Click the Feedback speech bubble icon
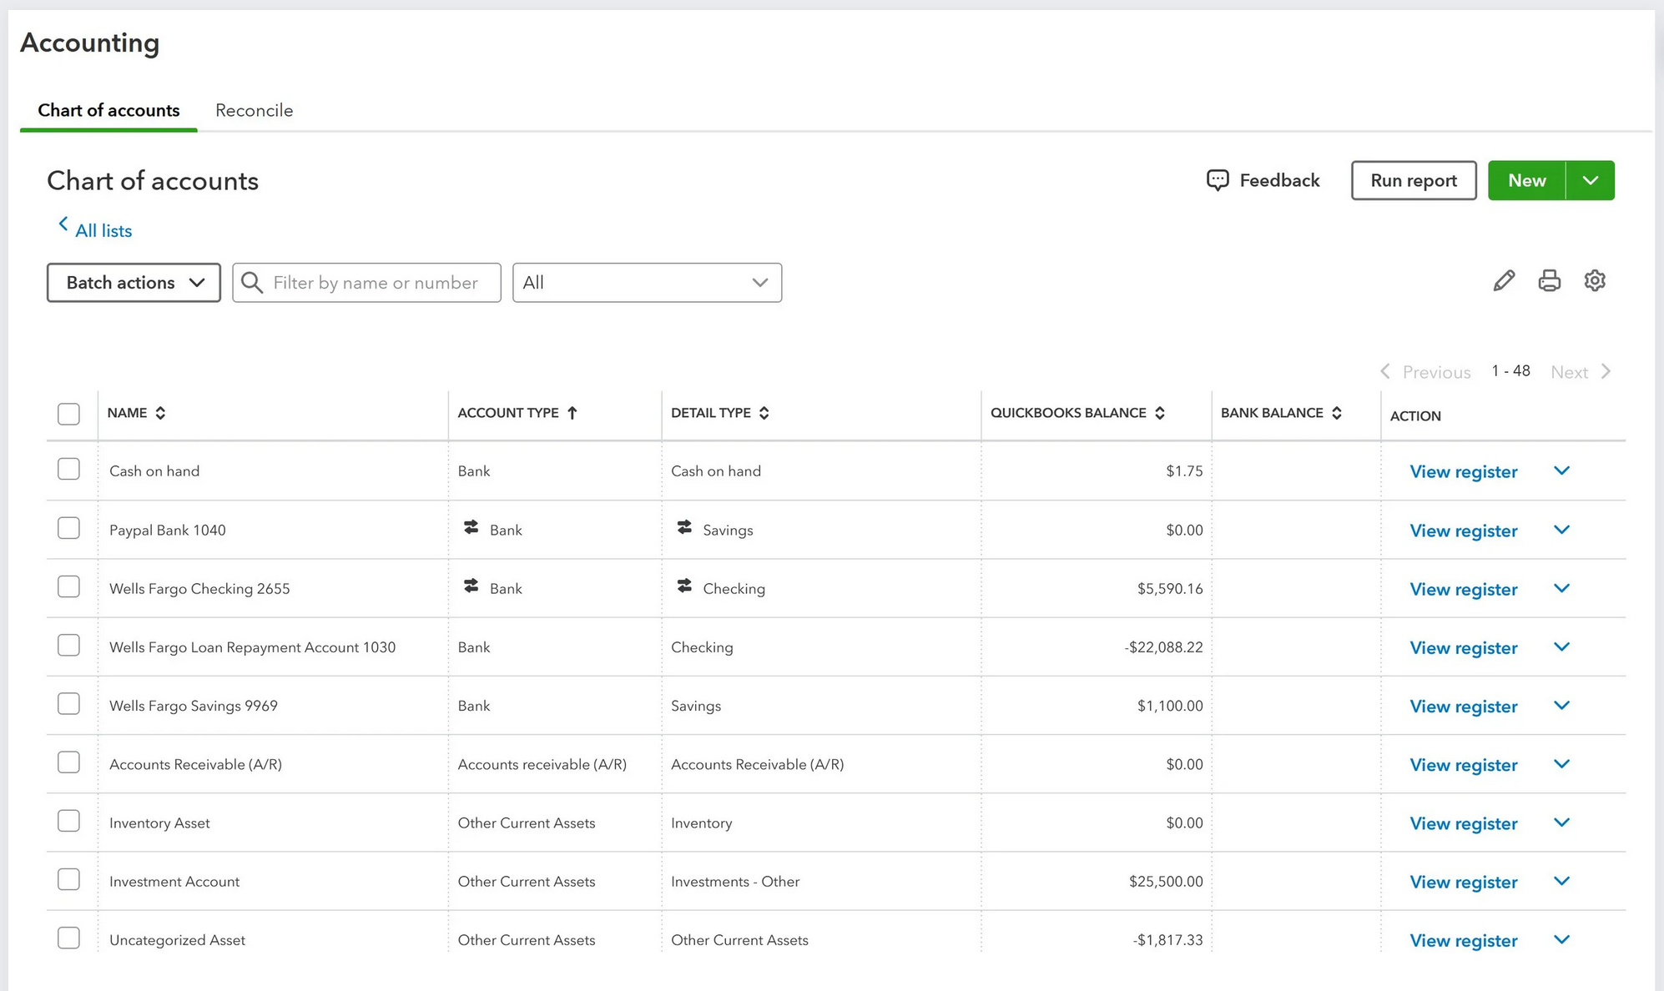Viewport: 1664px width, 991px height. 1218,180
